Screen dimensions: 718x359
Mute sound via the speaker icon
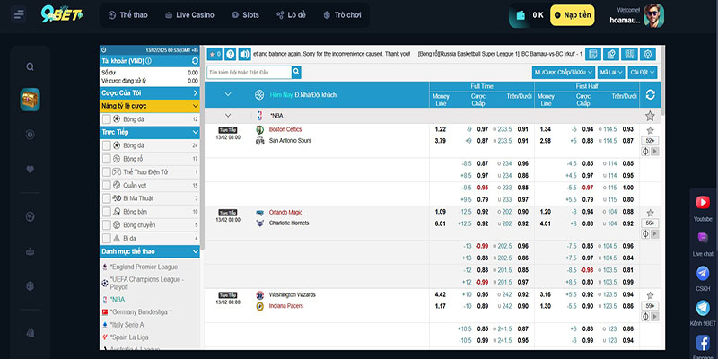pos(245,54)
